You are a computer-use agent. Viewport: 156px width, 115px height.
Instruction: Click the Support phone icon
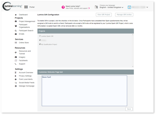pos(16,64)
